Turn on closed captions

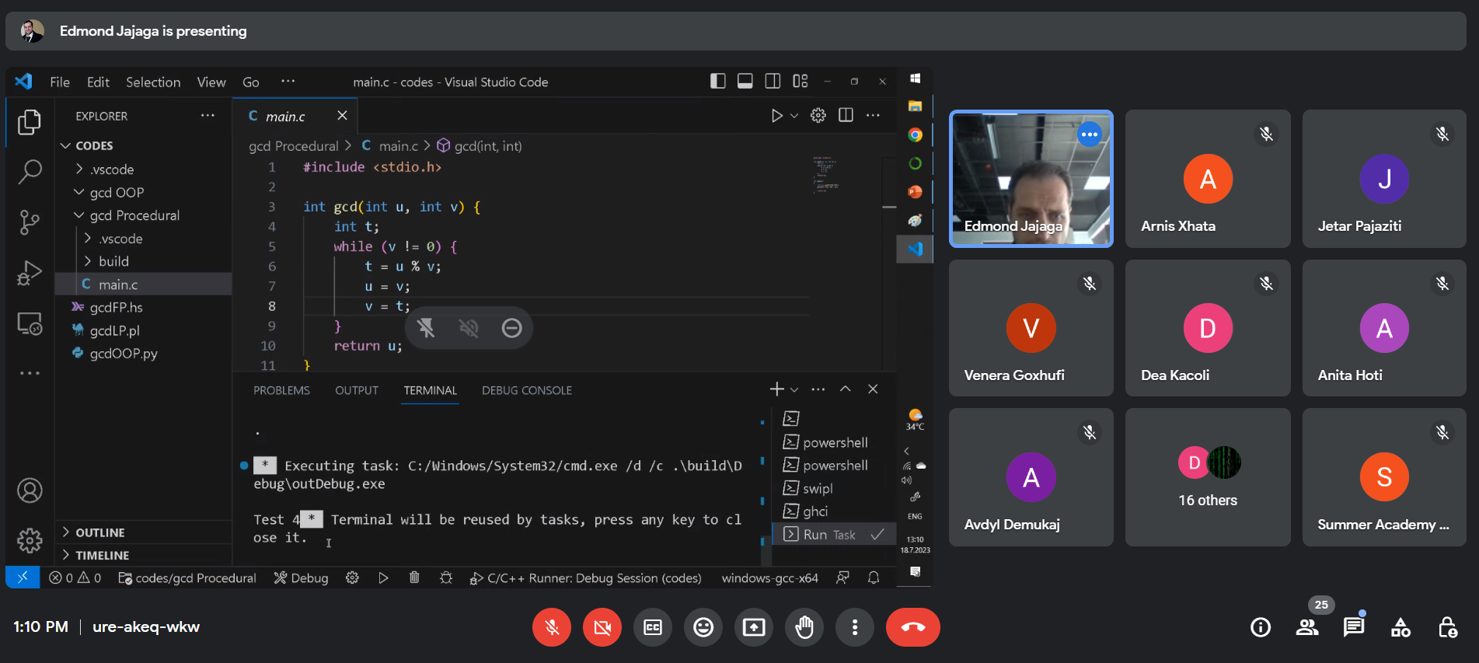tap(653, 627)
